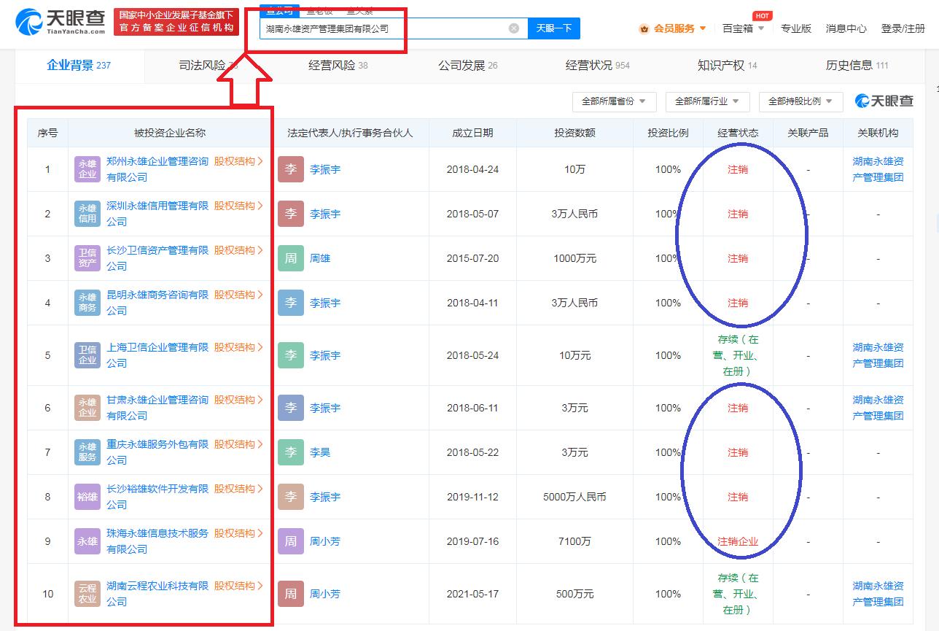
Task: Click 李振宇's green avatar in row 1
Action: coord(290,169)
